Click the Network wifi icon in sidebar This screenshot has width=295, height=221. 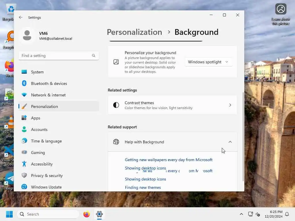click(x=24, y=95)
